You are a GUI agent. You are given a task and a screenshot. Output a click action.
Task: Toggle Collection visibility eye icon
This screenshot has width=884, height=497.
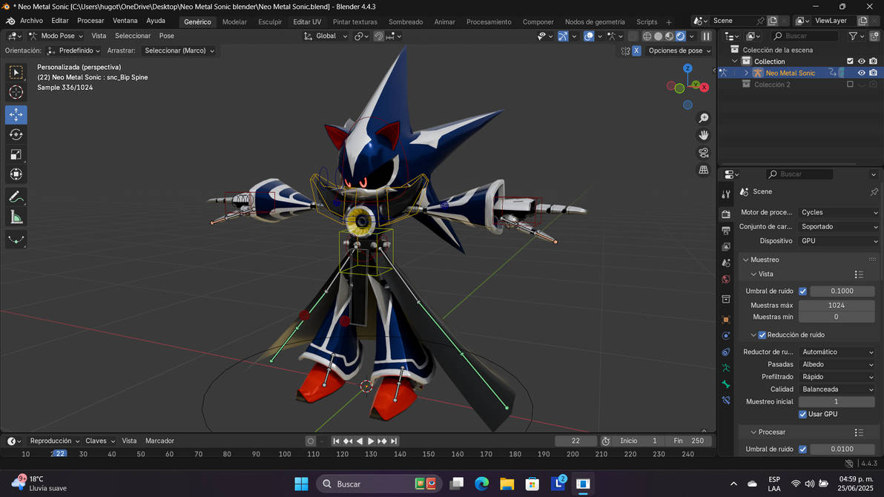(862, 62)
